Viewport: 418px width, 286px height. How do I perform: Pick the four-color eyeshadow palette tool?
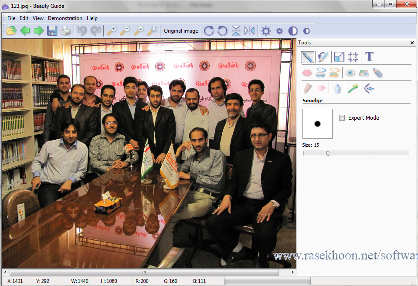[364, 73]
